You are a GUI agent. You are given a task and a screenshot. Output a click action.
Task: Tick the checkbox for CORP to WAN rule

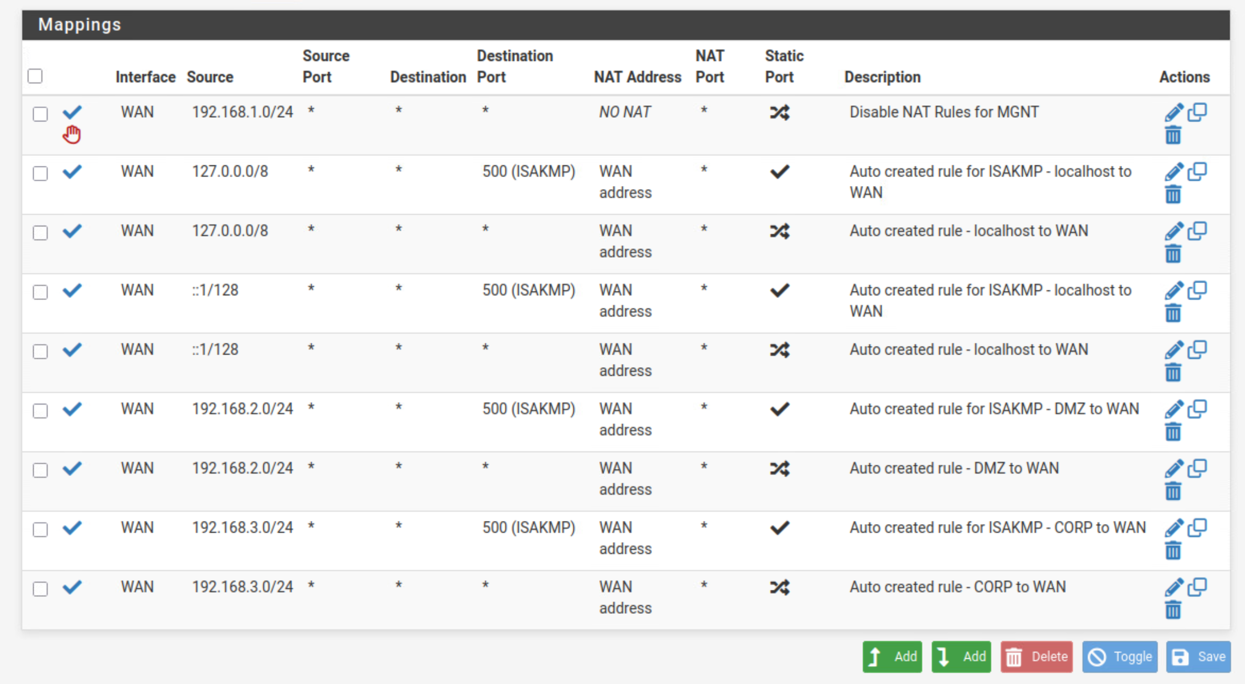tap(40, 589)
